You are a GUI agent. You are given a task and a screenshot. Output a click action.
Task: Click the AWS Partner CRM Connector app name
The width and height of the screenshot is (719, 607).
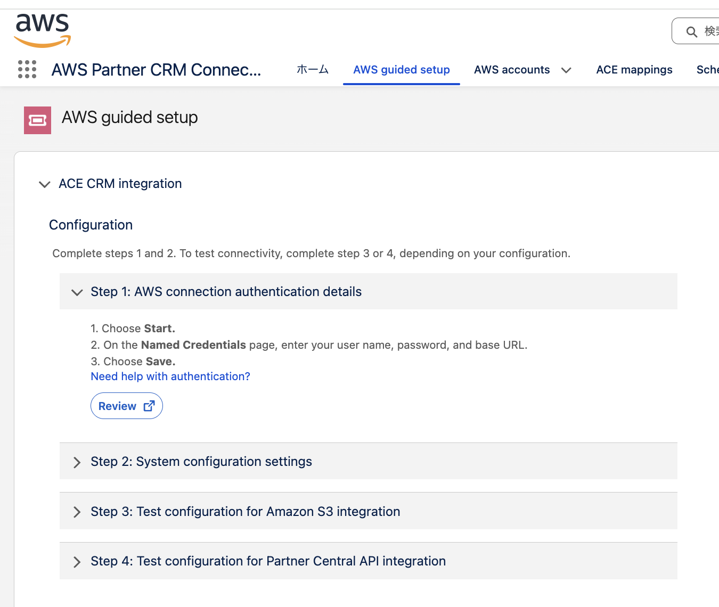(x=156, y=70)
